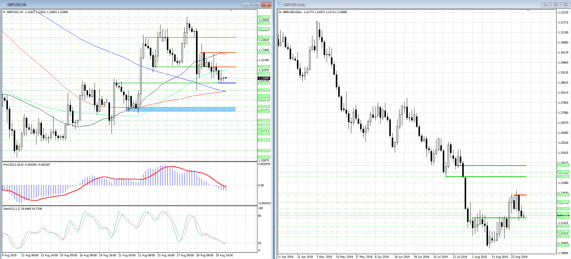Close the GBPUSD,H4 chart window
571x259 pixels.
tap(266, 5)
